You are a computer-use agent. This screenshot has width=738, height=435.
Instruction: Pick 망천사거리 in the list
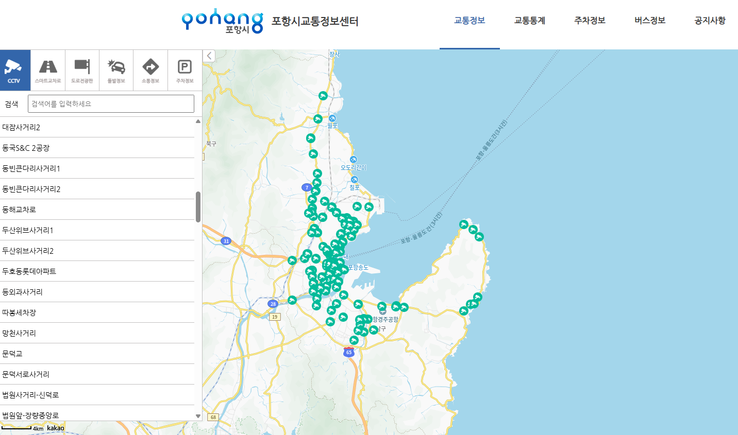97,333
